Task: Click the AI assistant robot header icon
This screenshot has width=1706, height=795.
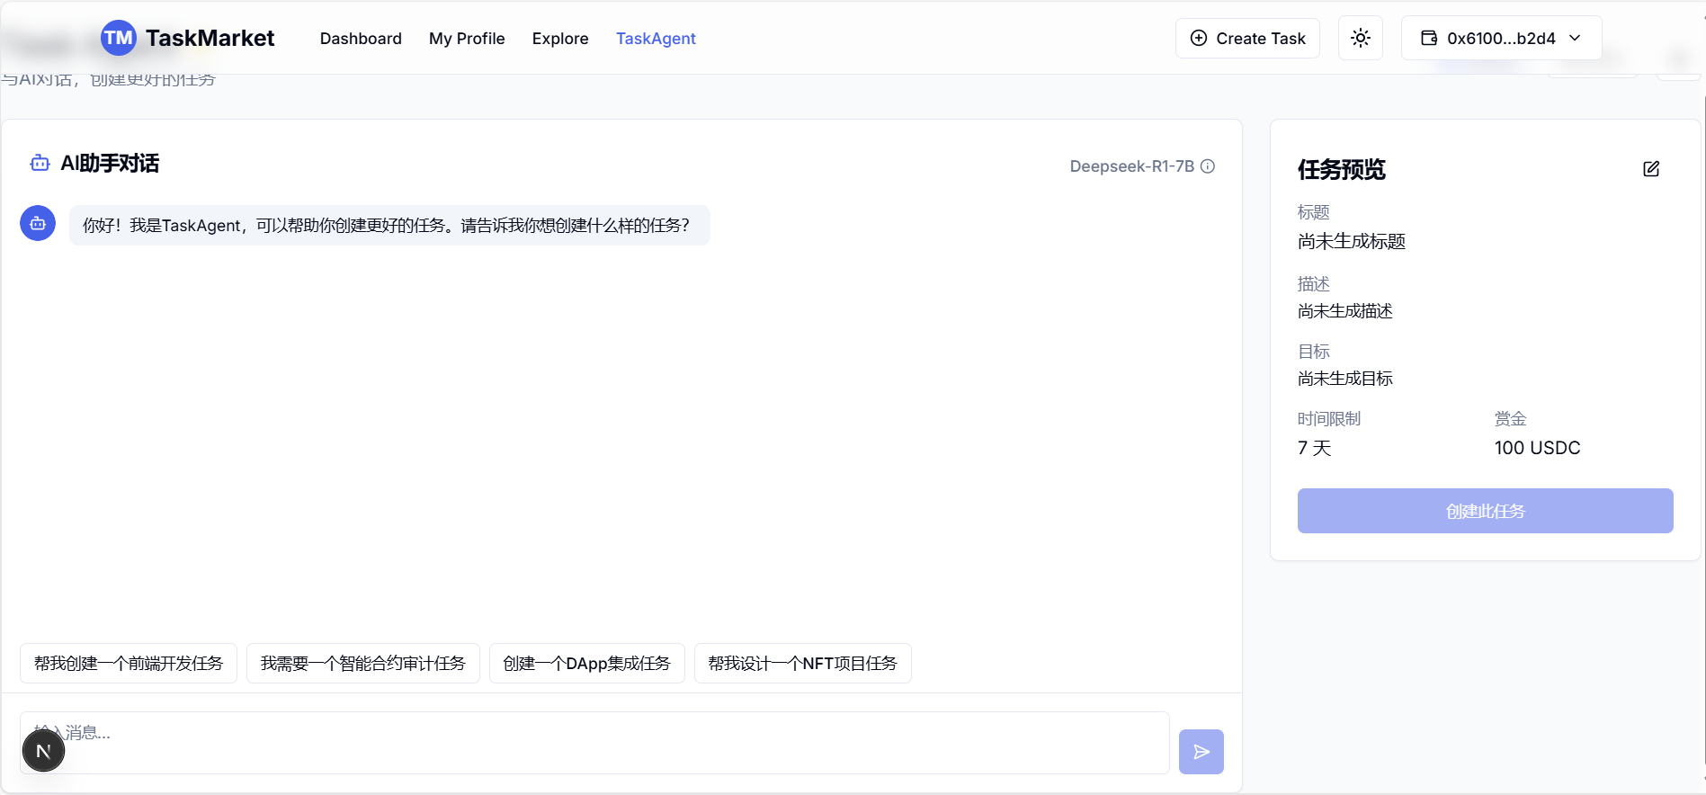Action: pyautogui.click(x=40, y=164)
